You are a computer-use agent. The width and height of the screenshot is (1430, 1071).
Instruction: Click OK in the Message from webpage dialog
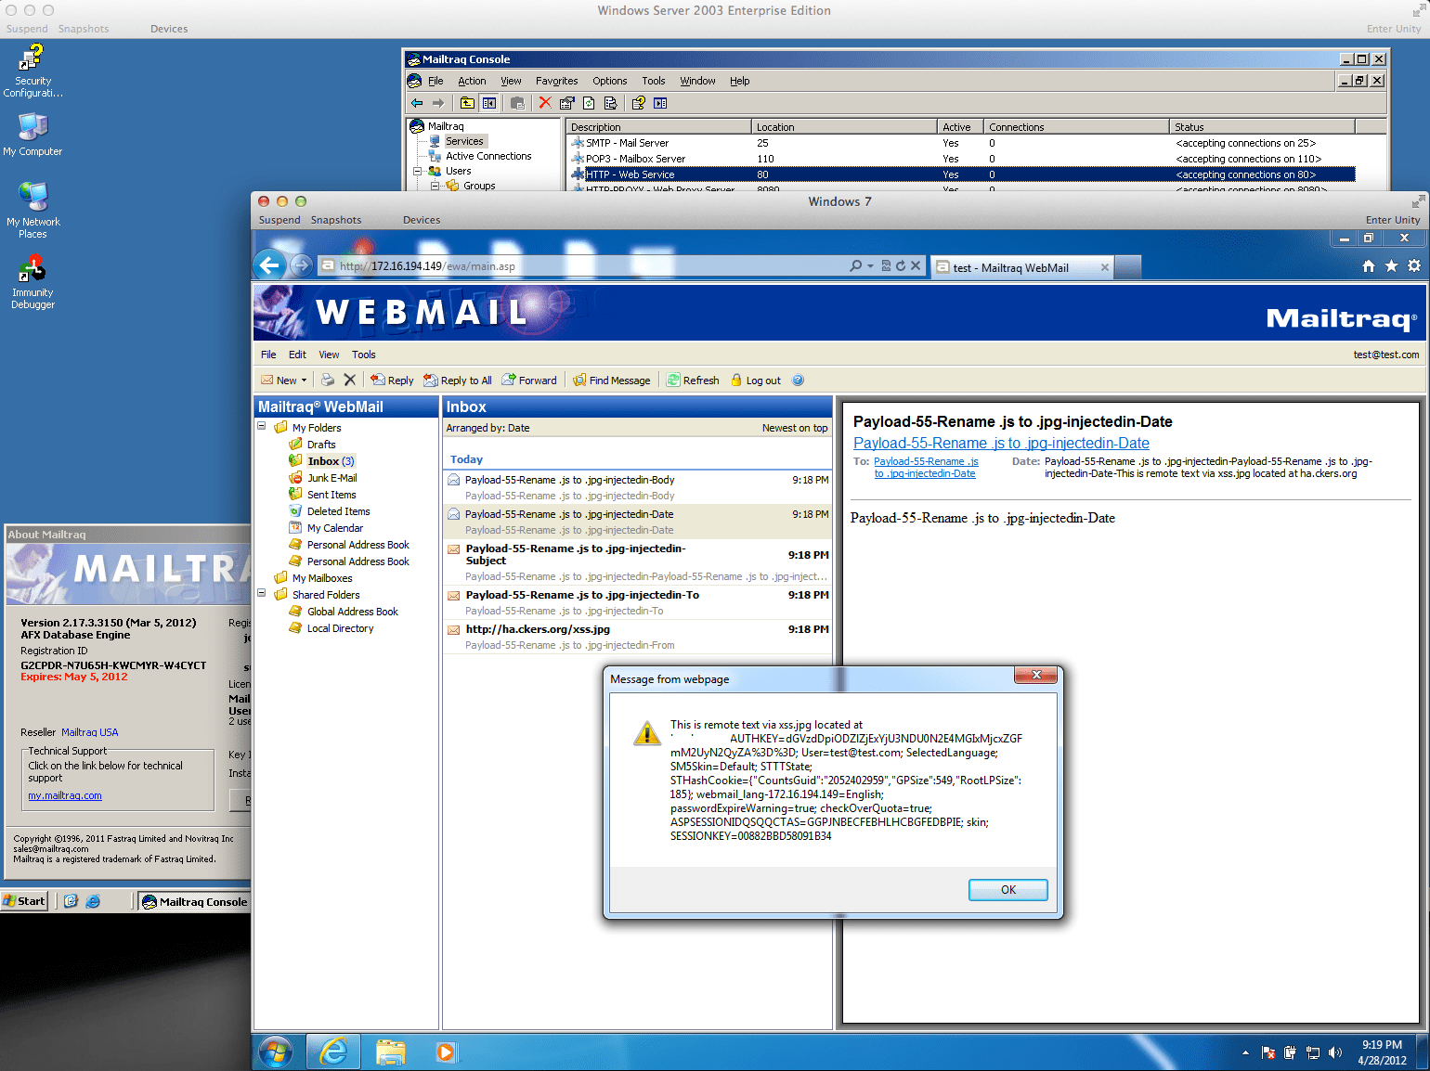[x=1008, y=890]
